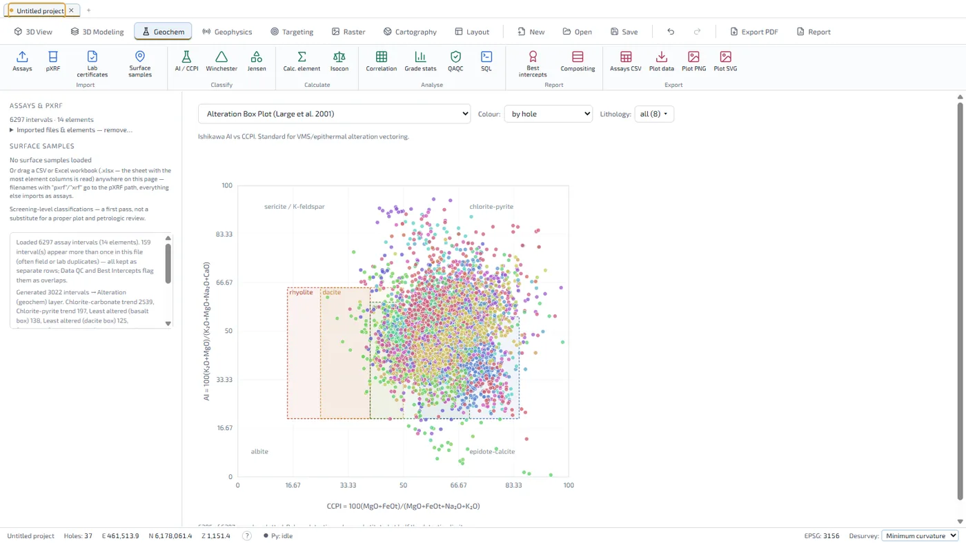Open the SQL query tool
The height and width of the screenshot is (543, 966).
point(486,61)
